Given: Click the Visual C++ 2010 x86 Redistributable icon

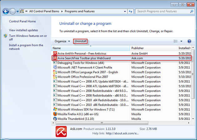Looking at the screenshot, I should pyautogui.click(x=55, y=105).
